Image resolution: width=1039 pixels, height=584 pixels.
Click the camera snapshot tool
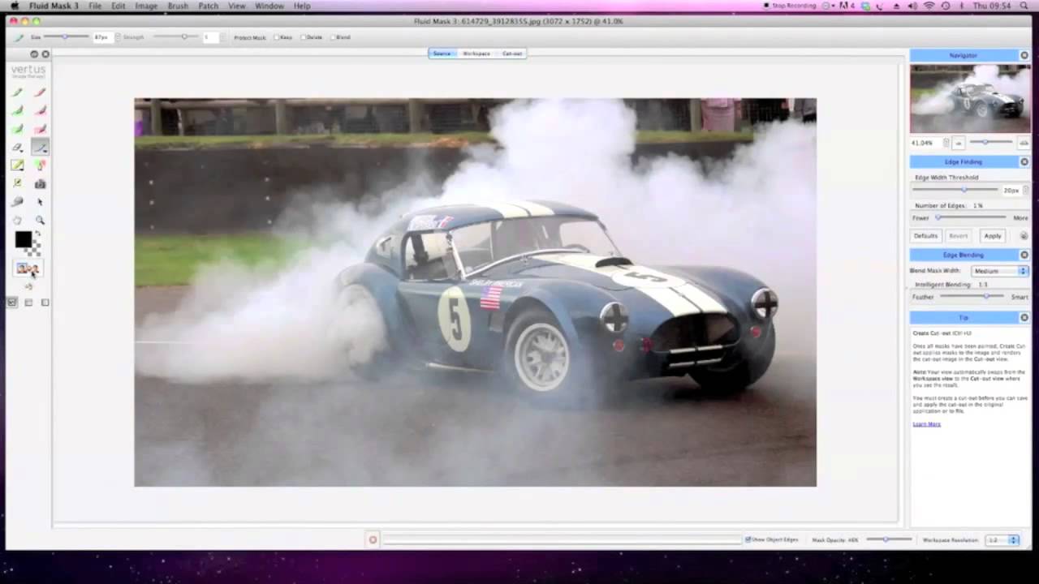pyautogui.click(x=40, y=184)
